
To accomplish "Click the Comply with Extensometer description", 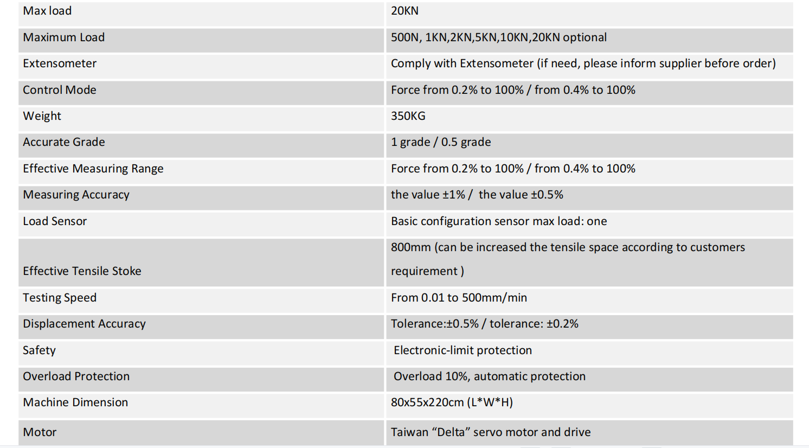I will (x=583, y=63).
